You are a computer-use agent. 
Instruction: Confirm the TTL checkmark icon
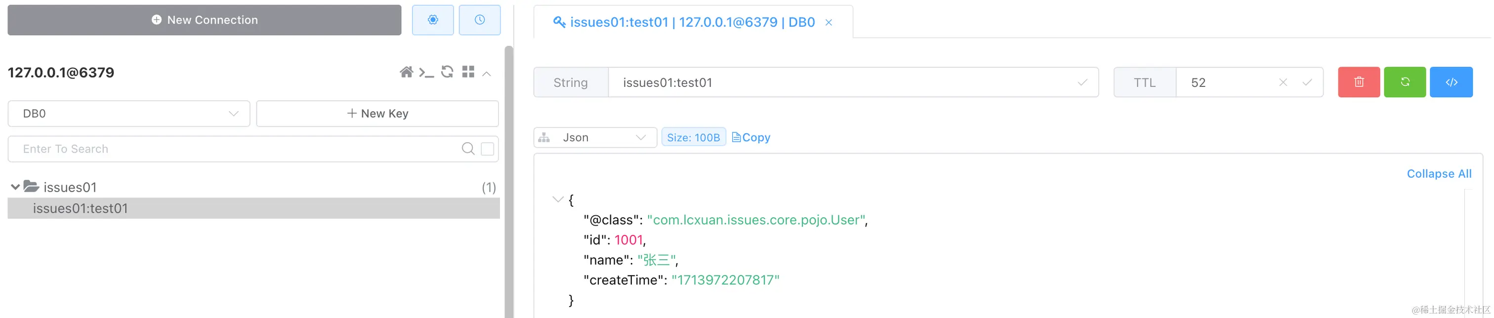[x=1307, y=82]
